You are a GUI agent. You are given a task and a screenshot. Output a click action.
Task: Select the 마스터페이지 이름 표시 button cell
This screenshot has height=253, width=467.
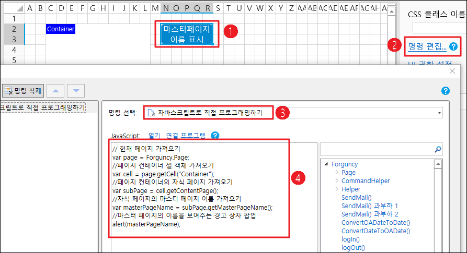tap(187, 34)
